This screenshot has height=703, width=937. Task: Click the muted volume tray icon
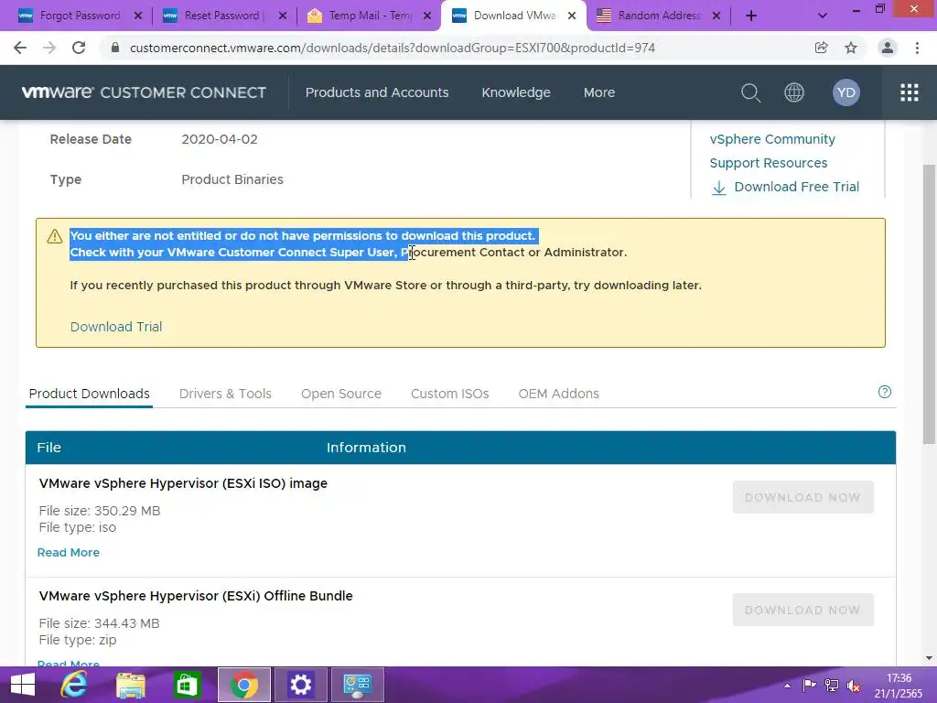pyautogui.click(x=854, y=686)
